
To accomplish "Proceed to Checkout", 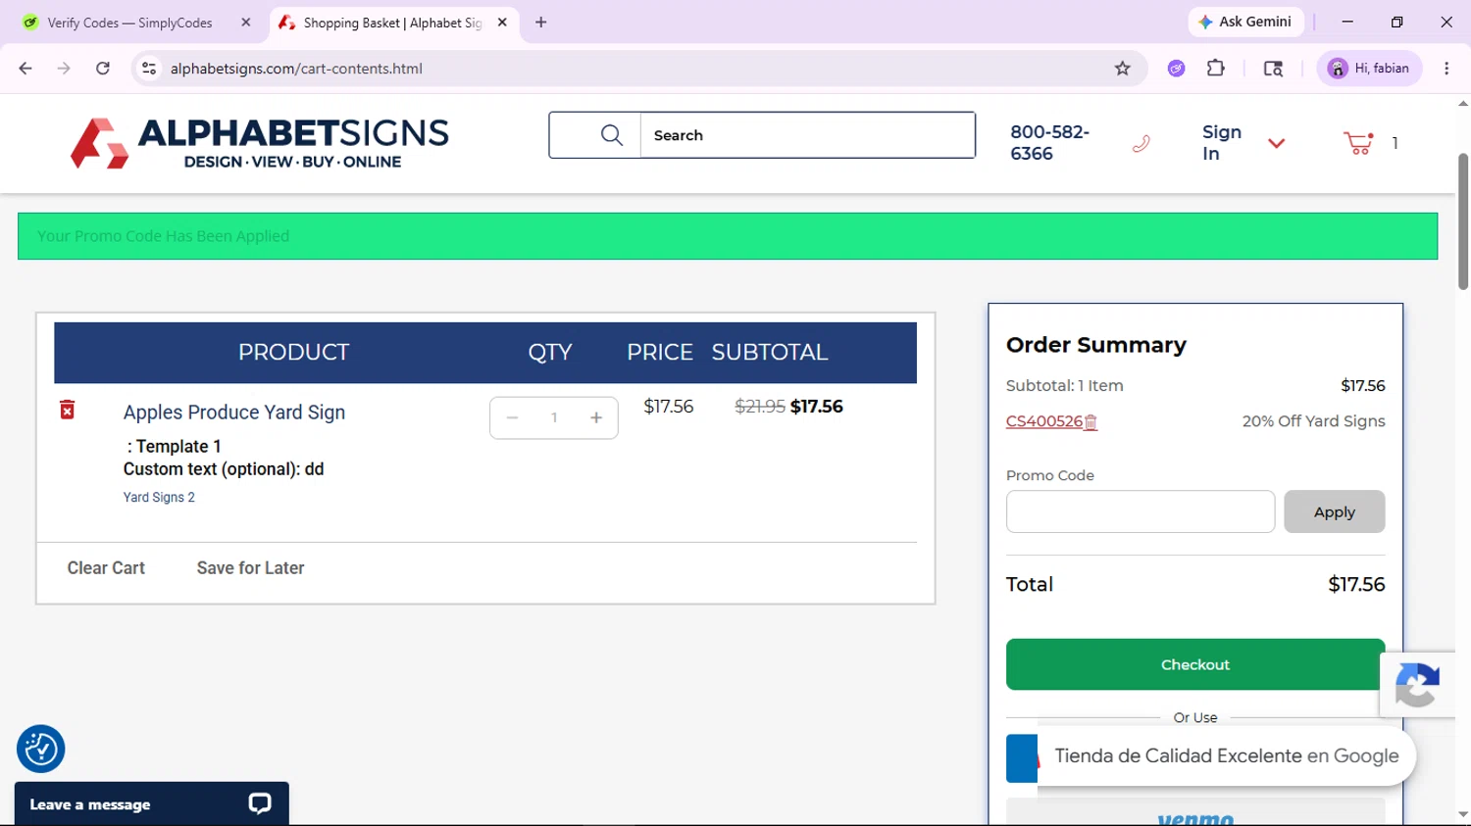I will 1195,664.
